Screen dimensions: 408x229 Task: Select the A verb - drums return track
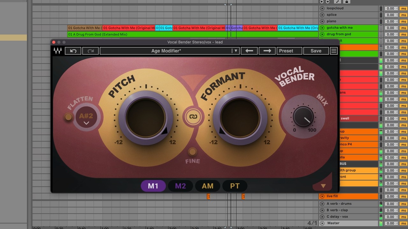tap(349, 204)
